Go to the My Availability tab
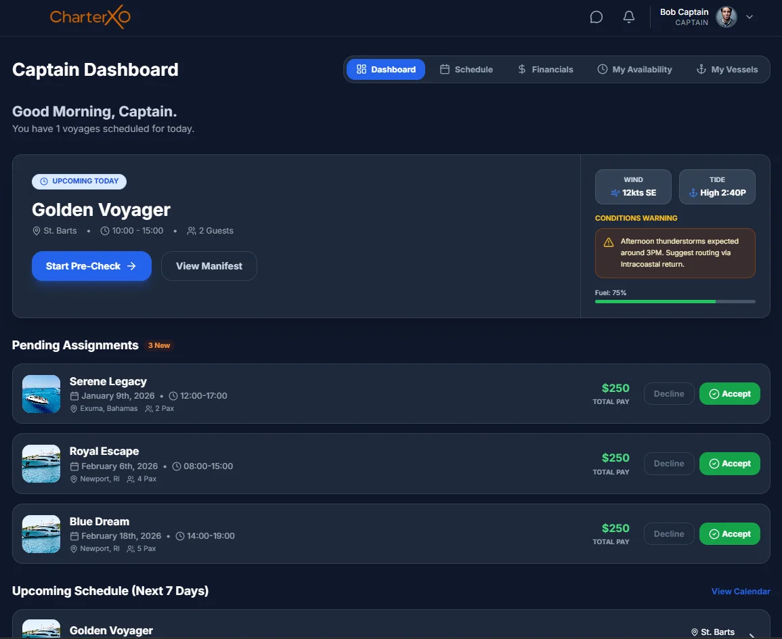 pyautogui.click(x=634, y=69)
